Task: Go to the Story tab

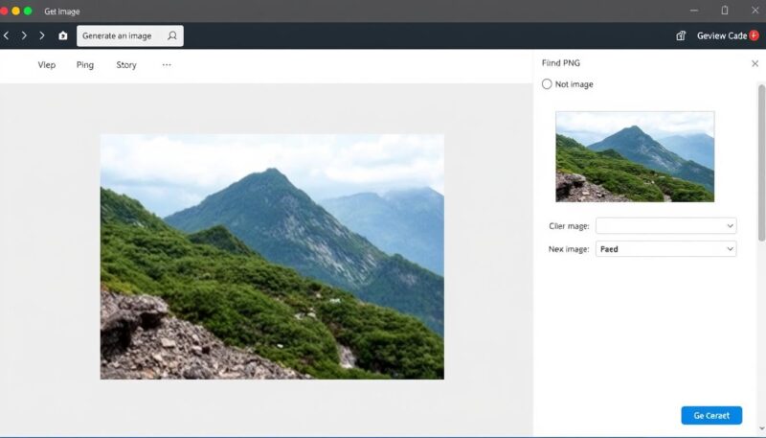Action: pos(126,65)
